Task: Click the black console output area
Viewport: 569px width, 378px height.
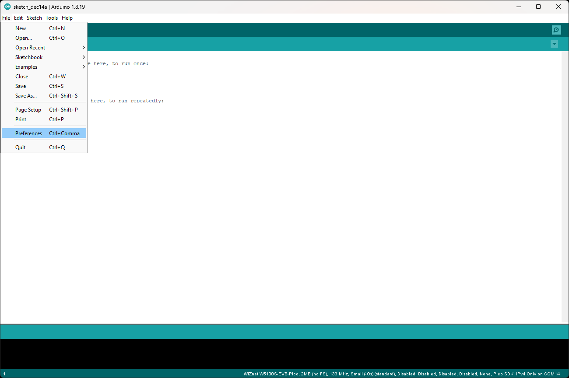Action: 284,353
